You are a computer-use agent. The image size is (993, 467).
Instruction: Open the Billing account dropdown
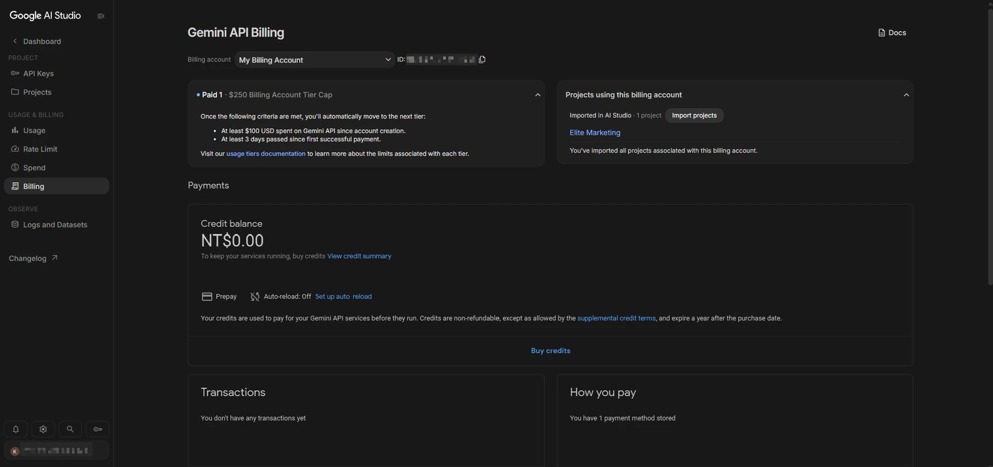click(315, 60)
